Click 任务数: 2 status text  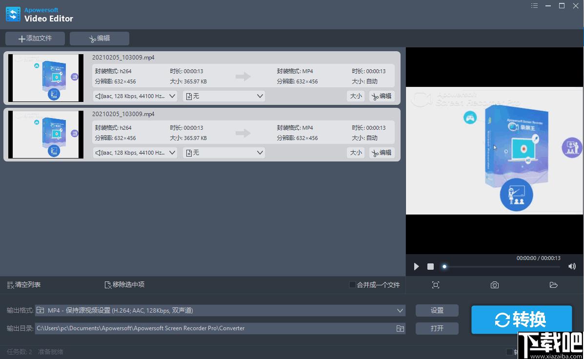tap(20, 352)
